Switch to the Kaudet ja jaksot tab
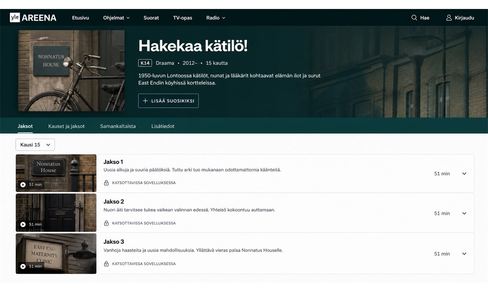 coord(66,126)
